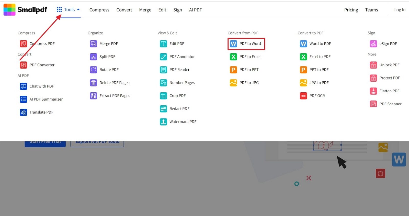Click the PDF Scanner icon
This screenshot has height=216, width=409.
pos(373,104)
